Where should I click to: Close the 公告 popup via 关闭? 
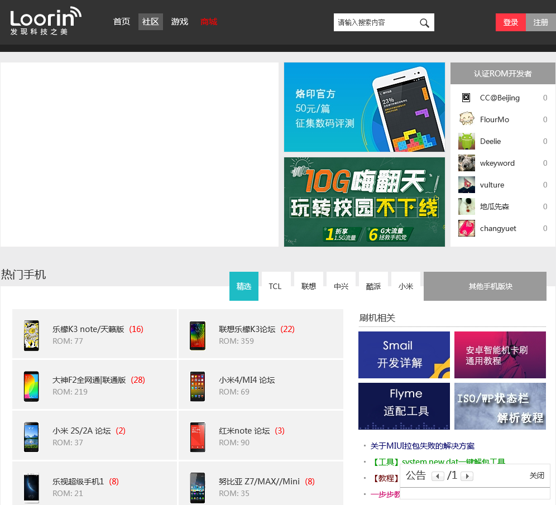[x=536, y=475]
